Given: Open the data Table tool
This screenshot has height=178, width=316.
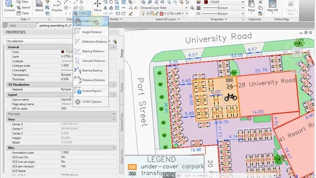Looking at the screenshot, I should click(x=23, y=13).
